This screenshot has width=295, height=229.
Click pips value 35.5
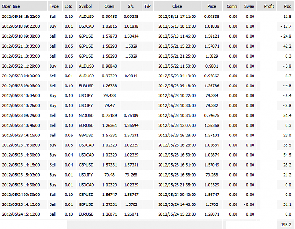click(x=287, y=145)
